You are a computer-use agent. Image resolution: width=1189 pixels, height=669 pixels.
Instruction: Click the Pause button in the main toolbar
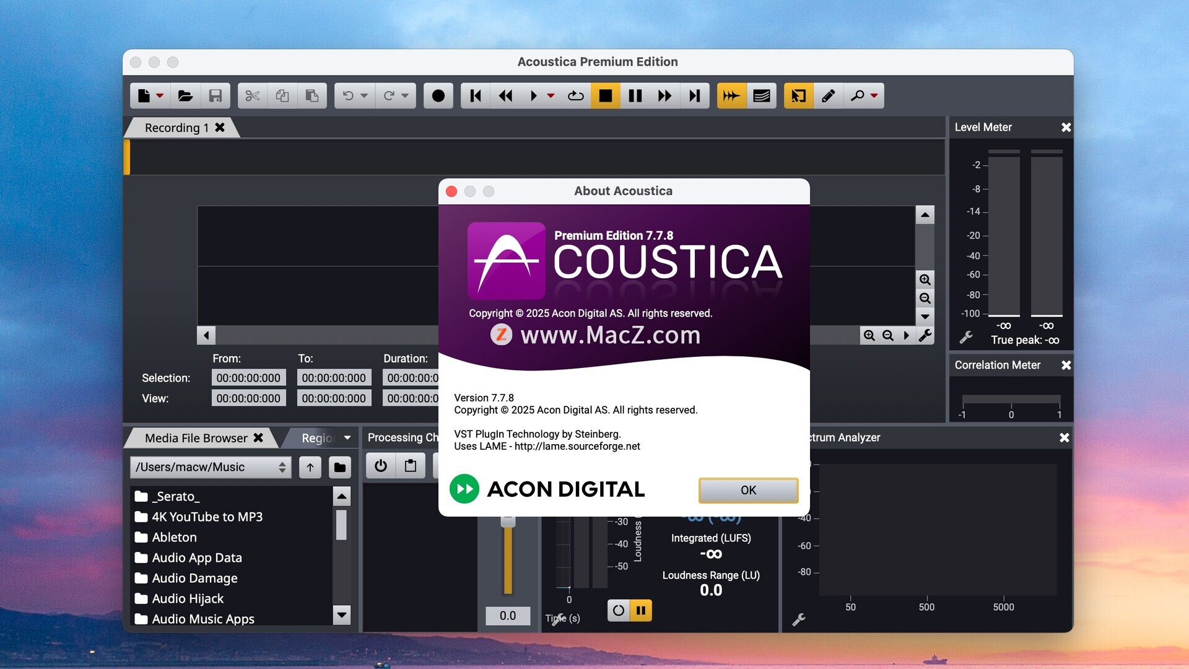pos(635,95)
